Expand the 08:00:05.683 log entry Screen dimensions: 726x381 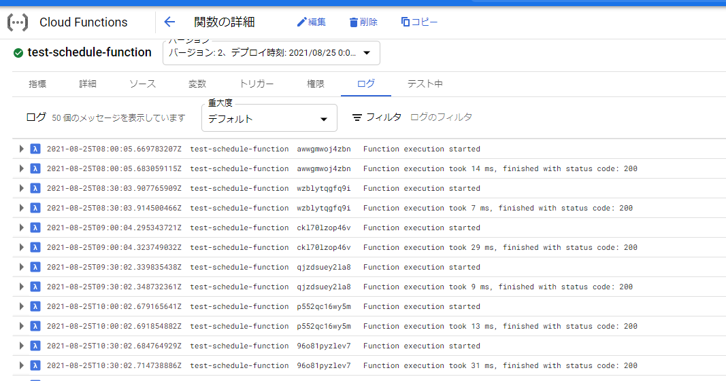click(21, 169)
